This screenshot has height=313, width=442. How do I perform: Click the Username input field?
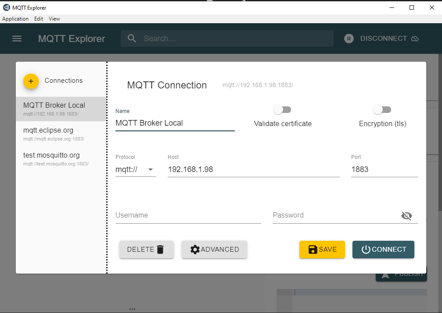[188, 215]
